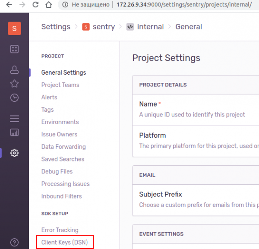
Task: Go to Data Forwarding settings
Action: pos(63,147)
